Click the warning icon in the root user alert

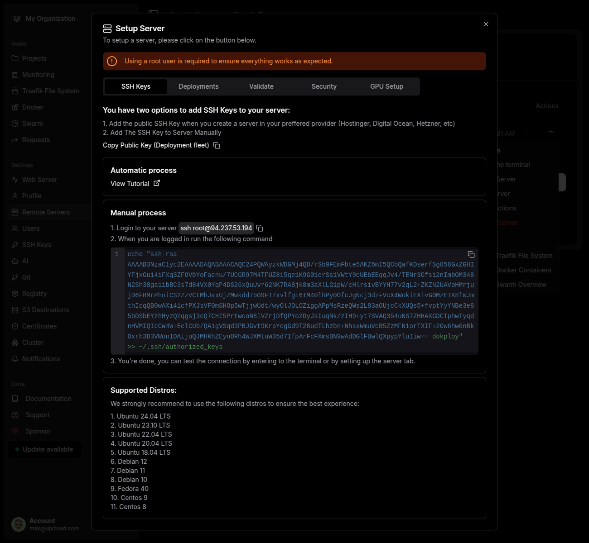click(112, 61)
